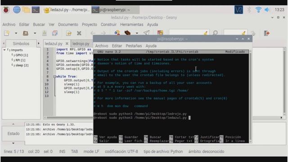Expand the recent files dropdown arrow
The height and width of the screenshot is (162, 288).
[x=35, y=33]
